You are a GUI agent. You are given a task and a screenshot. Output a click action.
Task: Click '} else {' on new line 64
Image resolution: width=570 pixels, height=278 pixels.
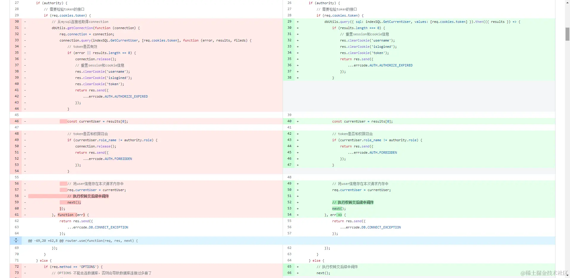coord(316,260)
